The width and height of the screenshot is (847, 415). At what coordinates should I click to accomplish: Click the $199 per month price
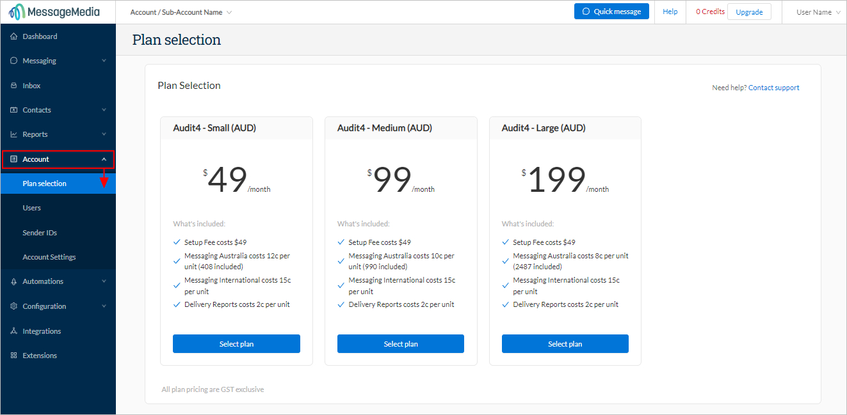click(565, 180)
